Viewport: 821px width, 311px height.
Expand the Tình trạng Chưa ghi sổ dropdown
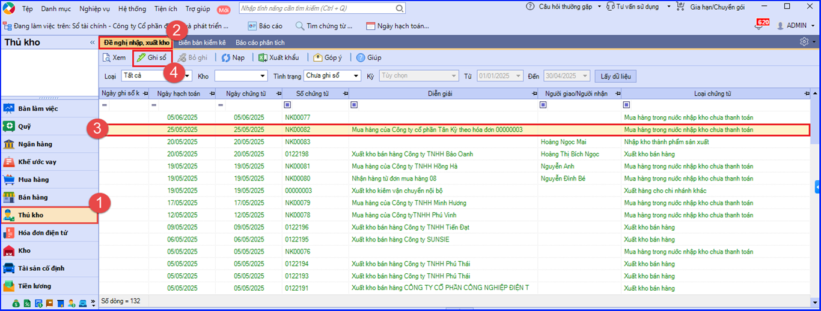356,76
